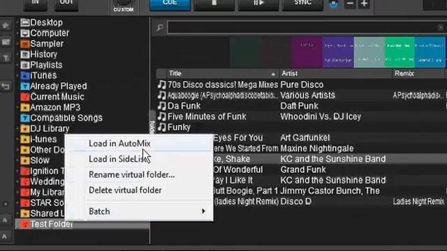Viewport: 447px width, 251px height.
Task: Click the CUE button
Action: [170, 5]
